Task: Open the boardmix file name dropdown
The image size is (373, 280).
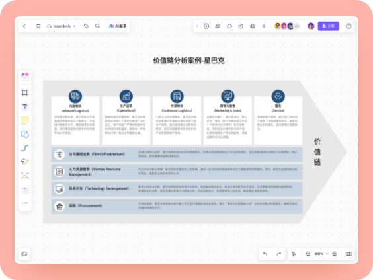Action: 61,26
